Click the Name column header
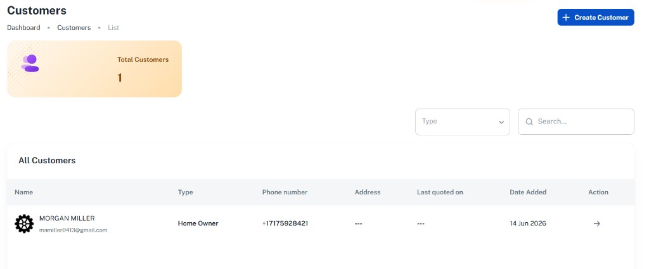649x269 pixels. (23, 192)
